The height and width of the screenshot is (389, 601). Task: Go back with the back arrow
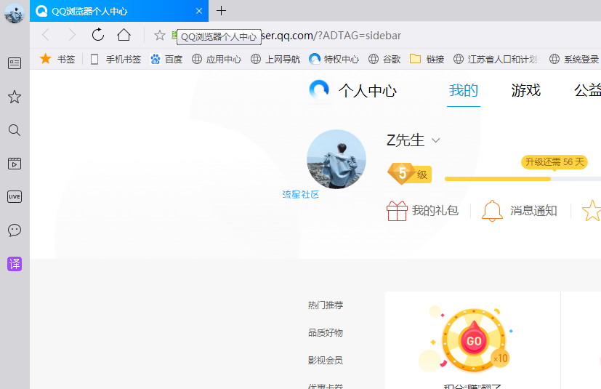pos(46,35)
